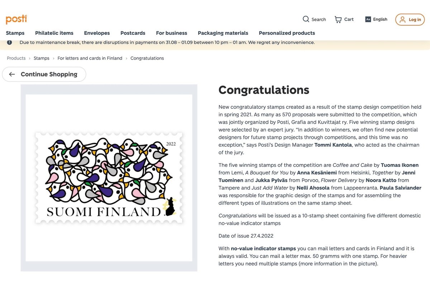
Task: Click the user profile icon in Log in
Action: pyautogui.click(x=402, y=19)
